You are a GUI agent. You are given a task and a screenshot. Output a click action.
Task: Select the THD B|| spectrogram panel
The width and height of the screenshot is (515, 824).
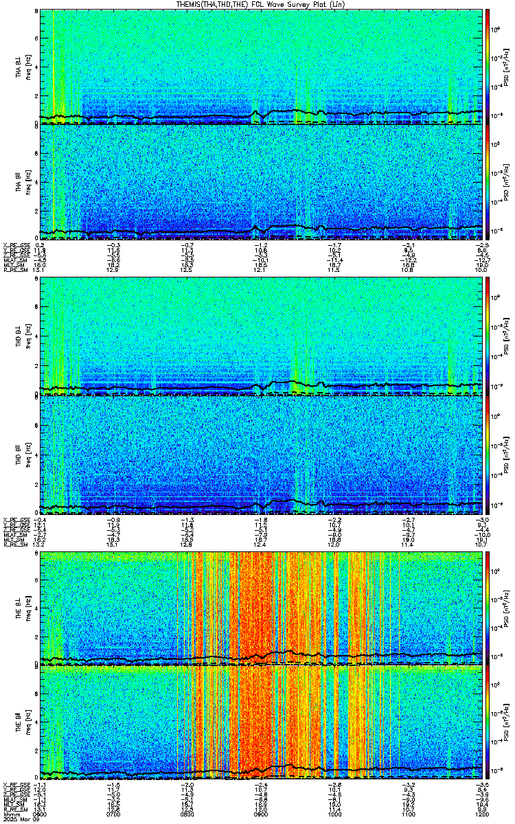pos(262,455)
